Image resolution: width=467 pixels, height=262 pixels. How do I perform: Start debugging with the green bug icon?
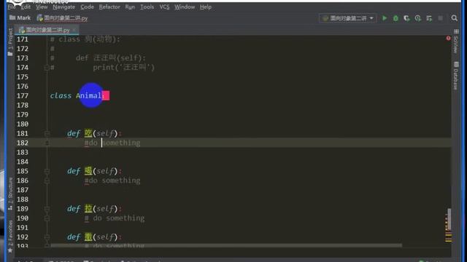tap(395, 18)
